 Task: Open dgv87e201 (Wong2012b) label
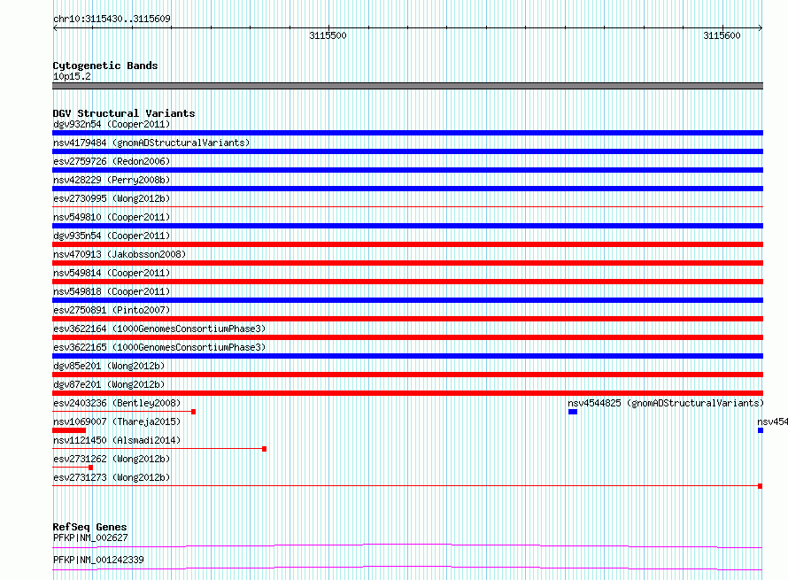(109, 384)
